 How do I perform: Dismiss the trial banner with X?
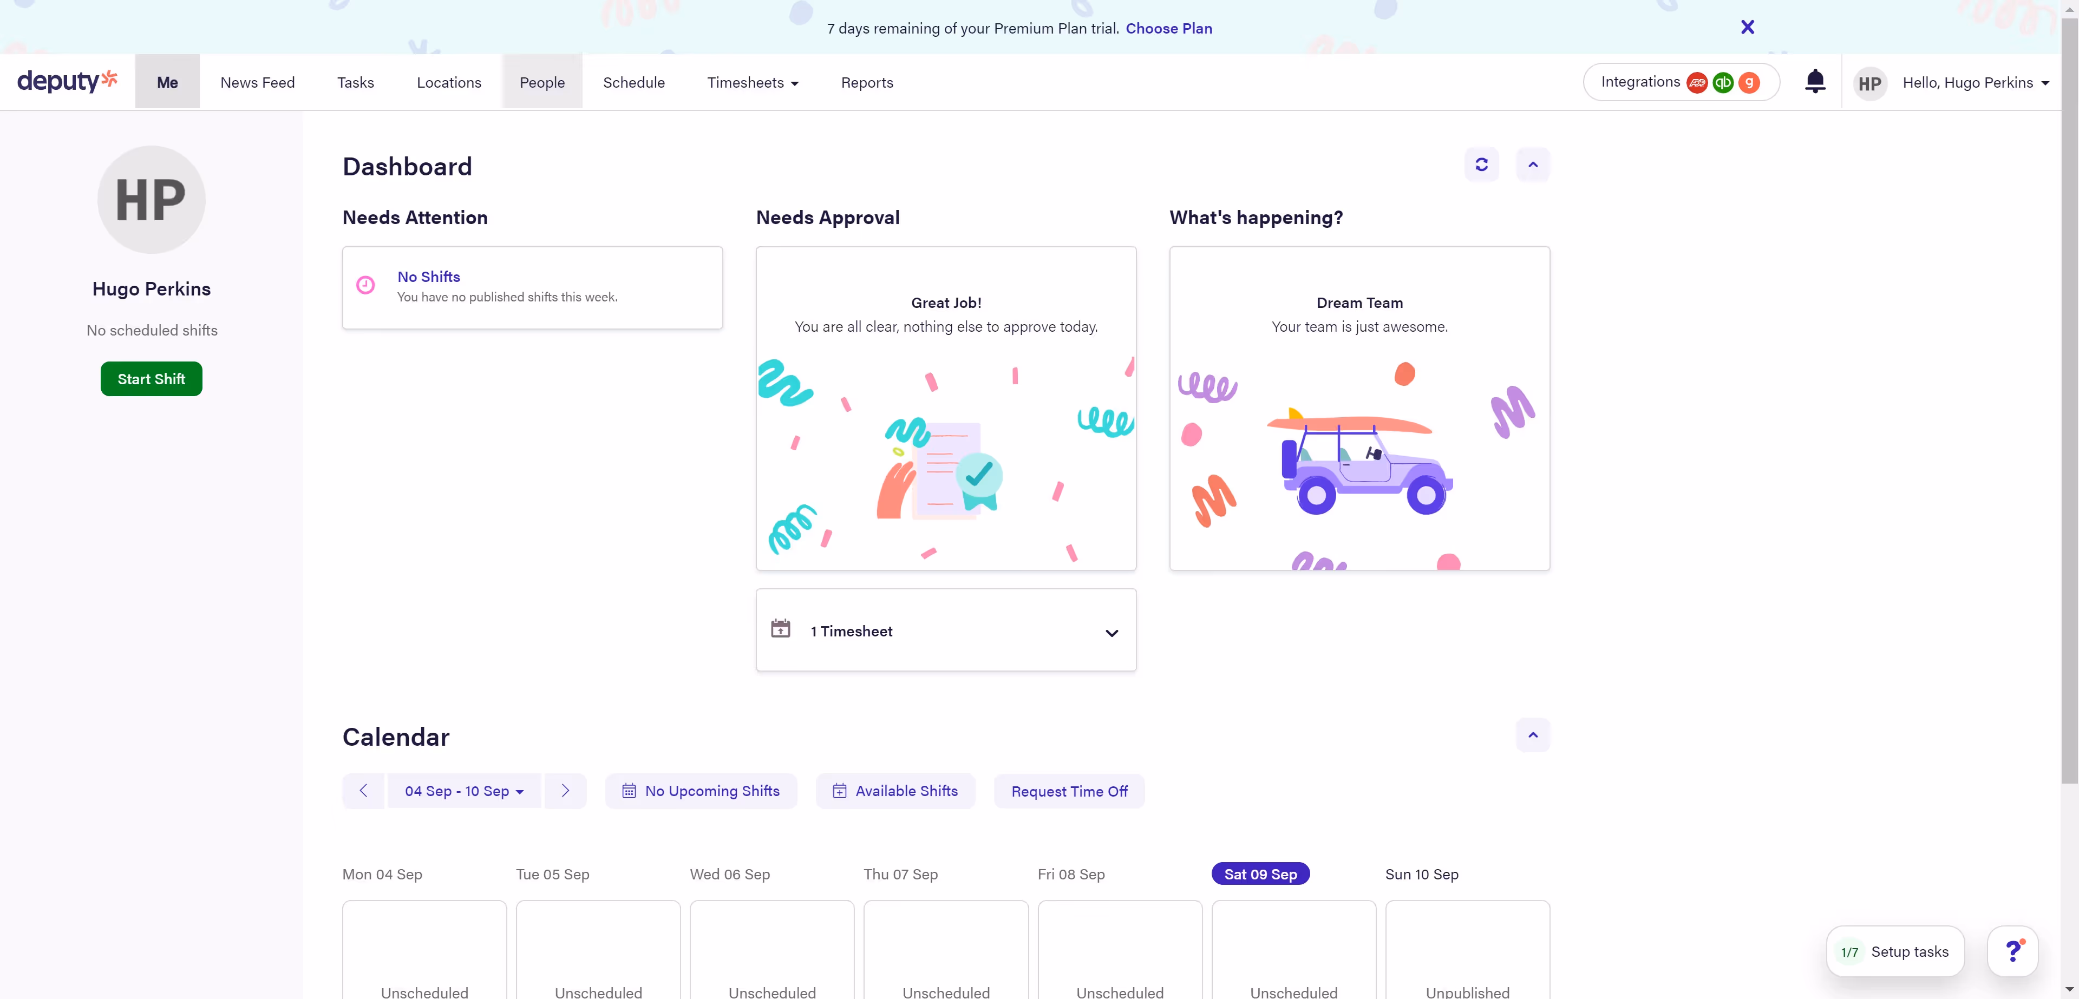click(x=1747, y=28)
